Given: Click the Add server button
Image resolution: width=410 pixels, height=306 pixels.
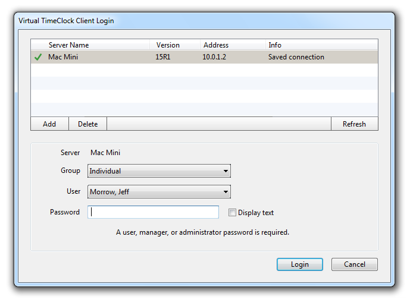Looking at the screenshot, I should coord(49,124).
